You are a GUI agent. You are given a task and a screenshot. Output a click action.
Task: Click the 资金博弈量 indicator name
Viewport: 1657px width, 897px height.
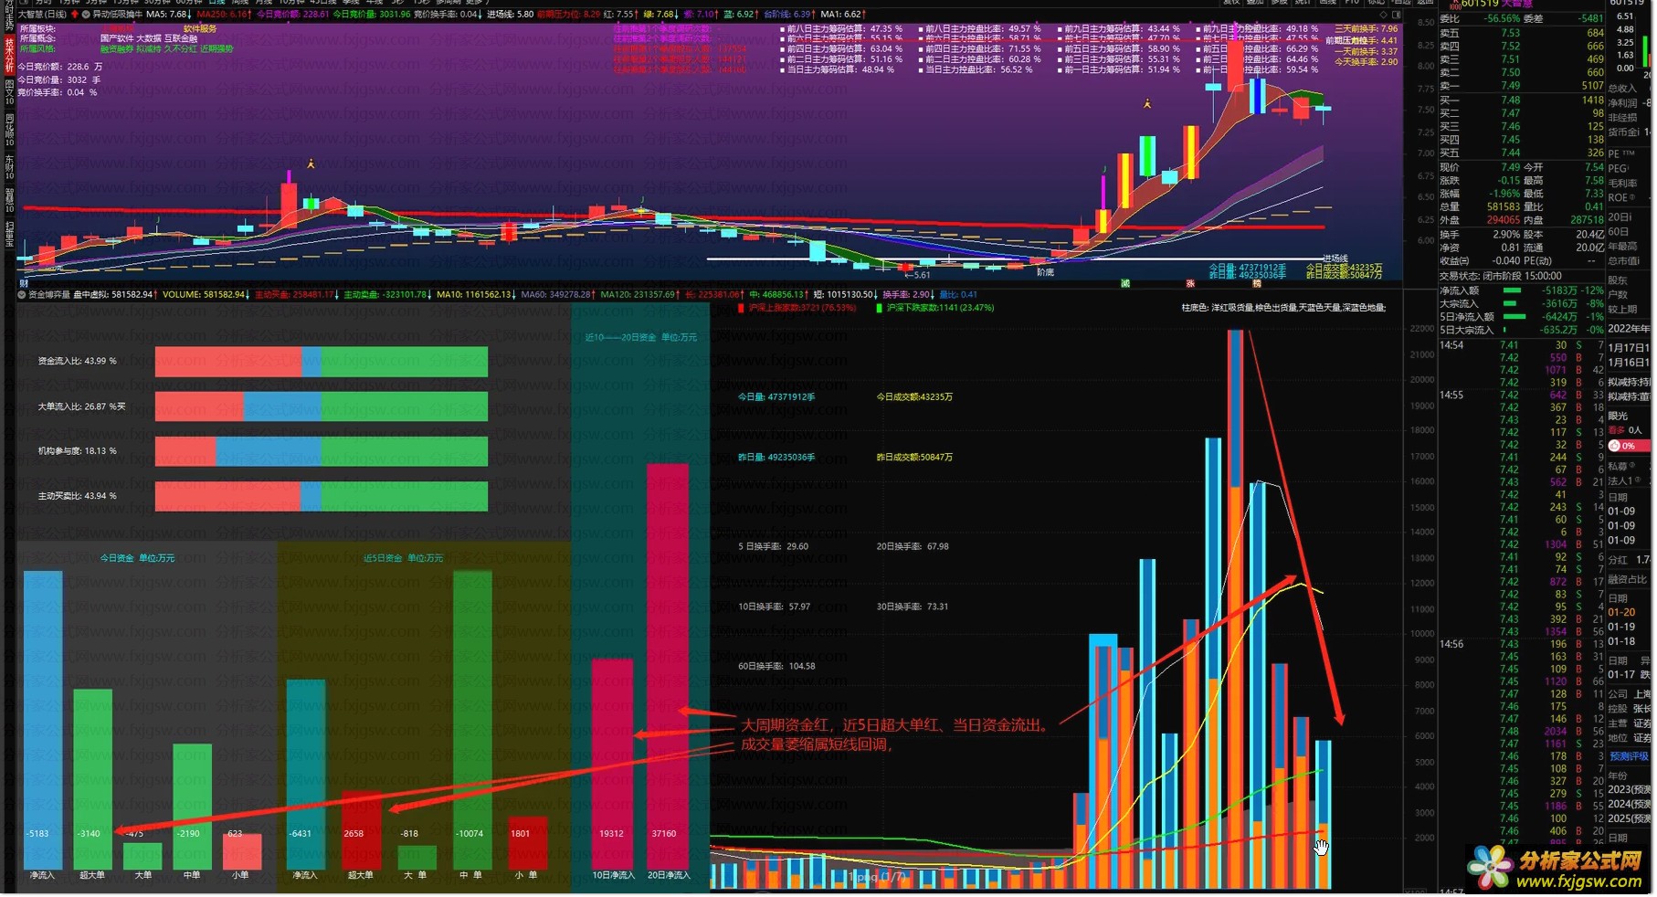pos(49,295)
